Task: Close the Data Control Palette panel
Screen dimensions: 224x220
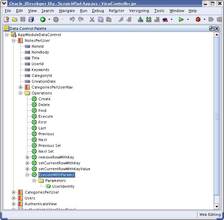Action: point(217,28)
